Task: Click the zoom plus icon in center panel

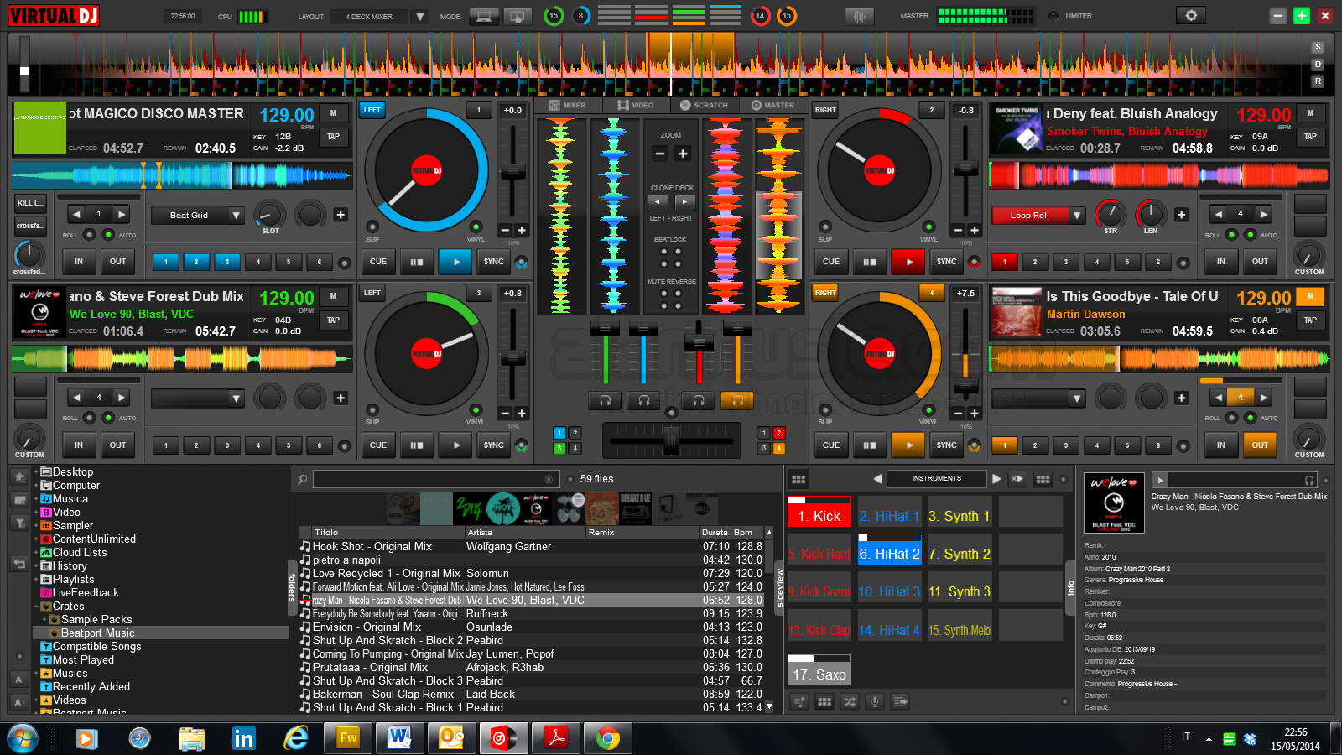Action: tap(683, 154)
